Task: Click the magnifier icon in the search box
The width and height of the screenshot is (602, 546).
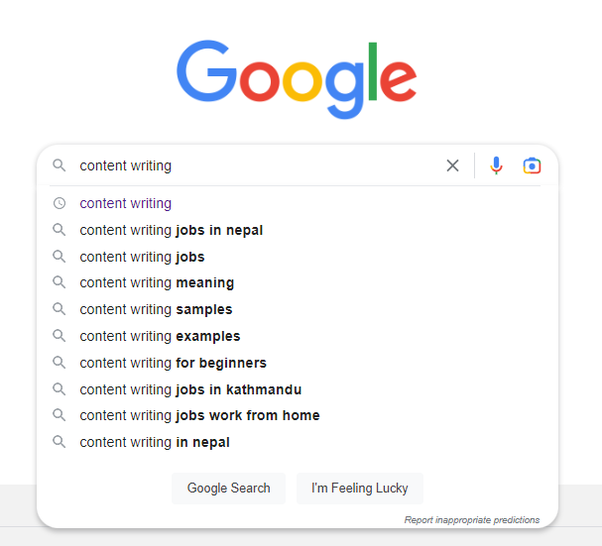Action: (60, 165)
